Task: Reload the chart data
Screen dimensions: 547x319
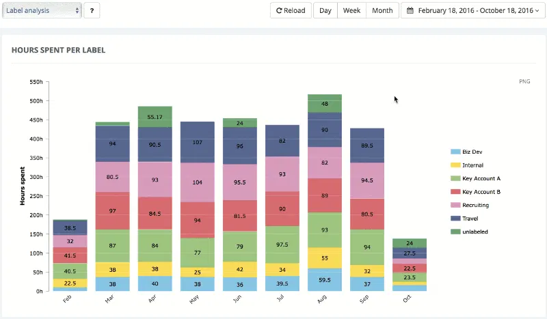Action: (291, 10)
